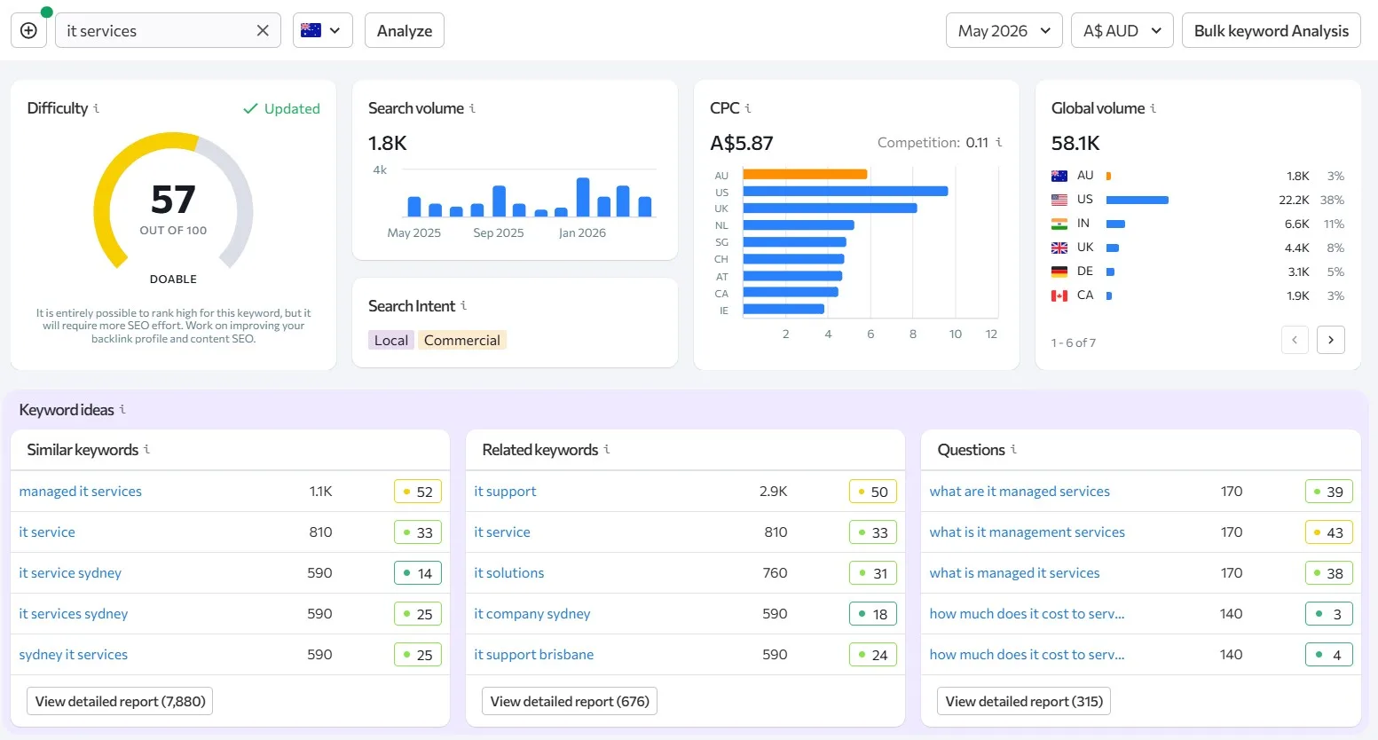1378x740 pixels.
Task: Open 'it service' in Similar keywords
Action: (47, 531)
